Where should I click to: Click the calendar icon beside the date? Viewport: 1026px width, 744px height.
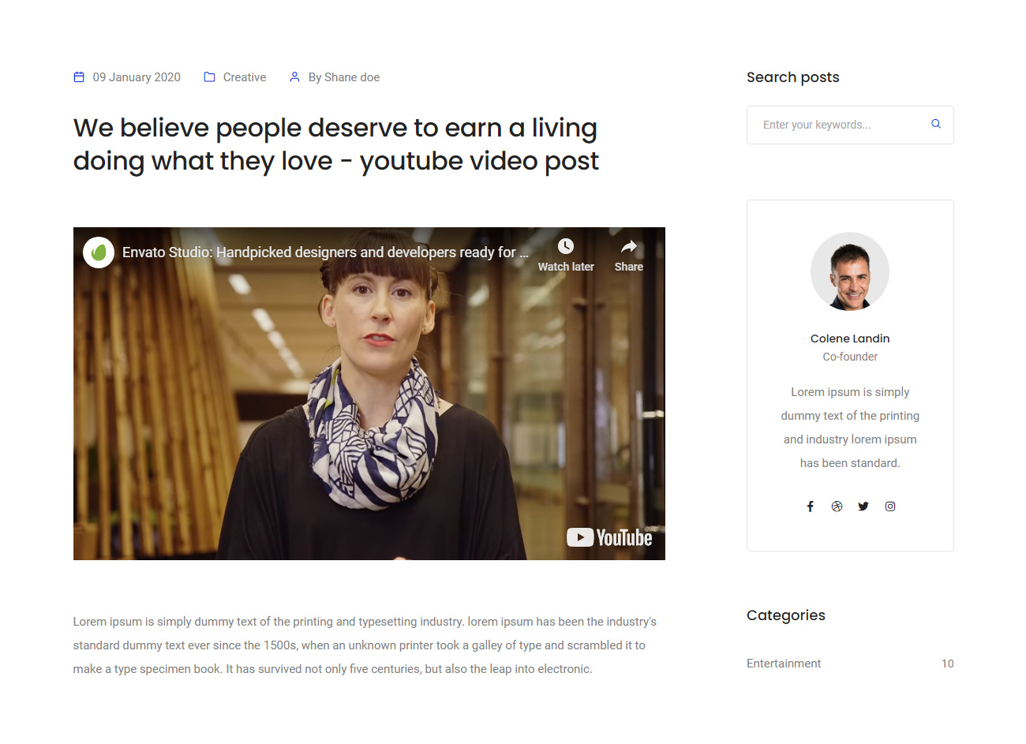pos(79,77)
